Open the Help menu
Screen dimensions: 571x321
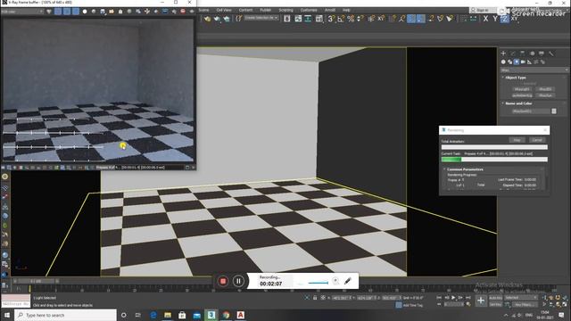(346, 10)
